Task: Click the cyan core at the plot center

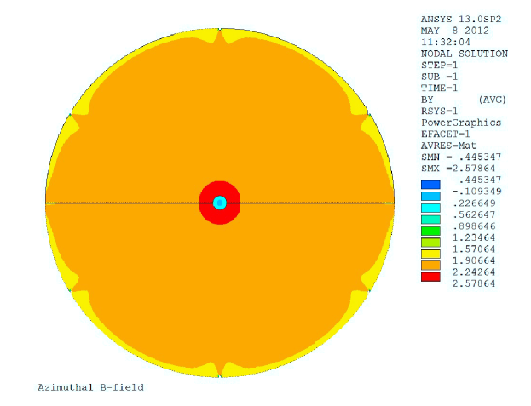Action: click(220, 203)
